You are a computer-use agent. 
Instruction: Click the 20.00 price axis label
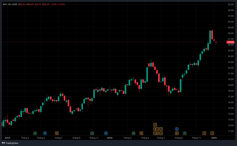click(x=231, y=79)
